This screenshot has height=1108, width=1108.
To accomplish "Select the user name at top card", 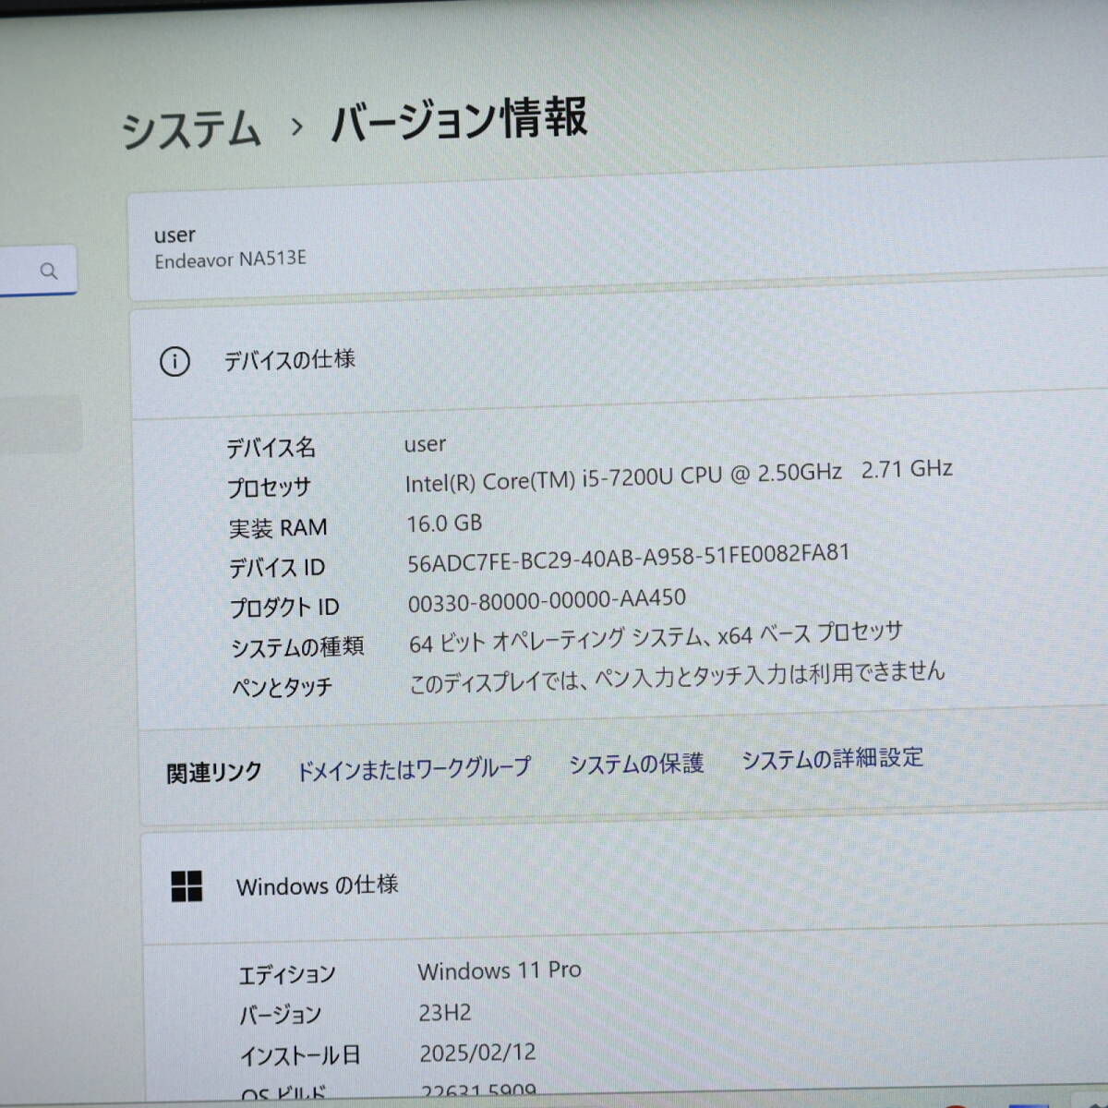I will pos(175,235).
